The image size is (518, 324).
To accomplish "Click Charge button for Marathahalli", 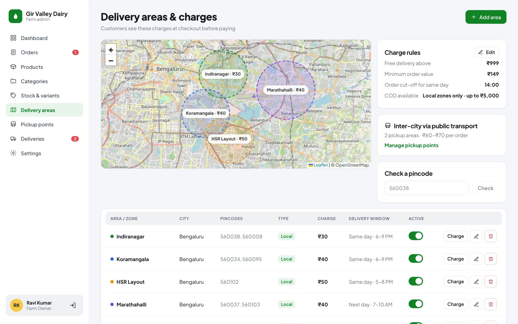I will coord(455,304).
